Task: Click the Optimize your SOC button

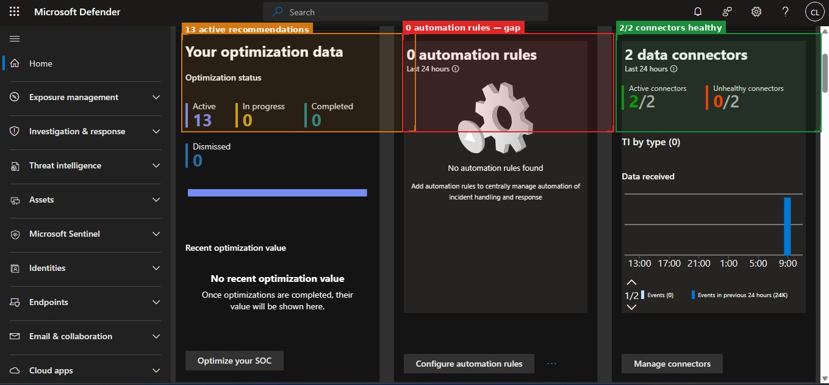Action: tap(234, 361)
